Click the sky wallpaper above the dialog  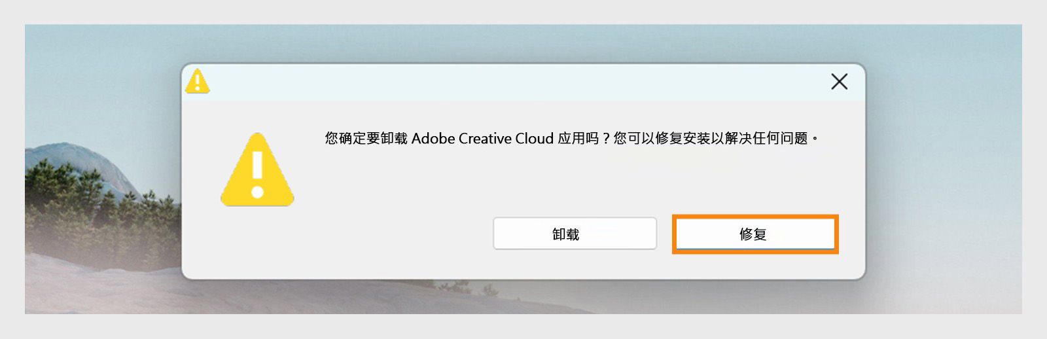523,43
